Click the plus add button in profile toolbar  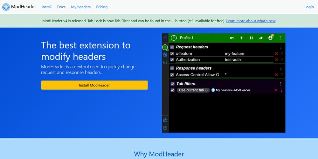(x=242, y=38)
